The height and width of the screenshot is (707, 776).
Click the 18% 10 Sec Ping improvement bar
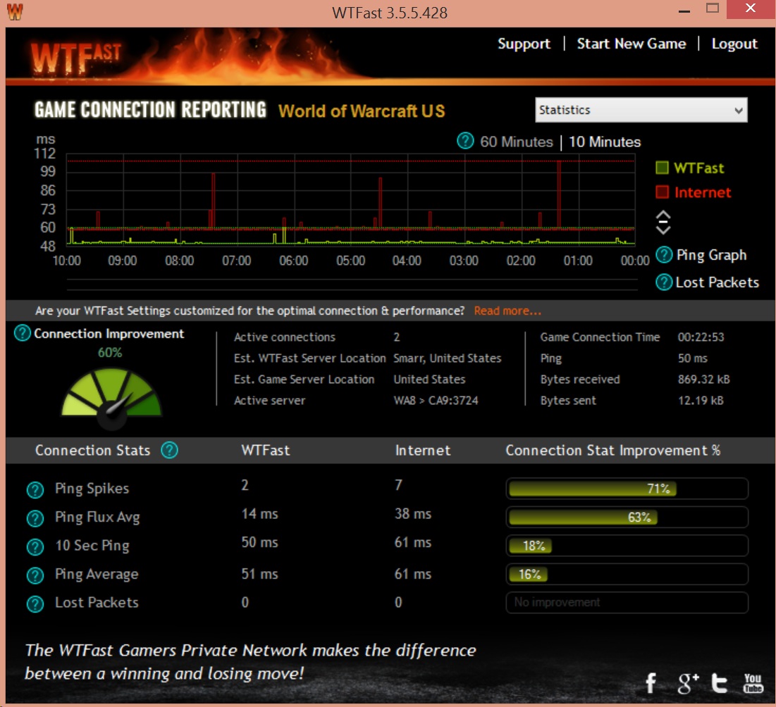pyautogui.click(x=627, y=546)
